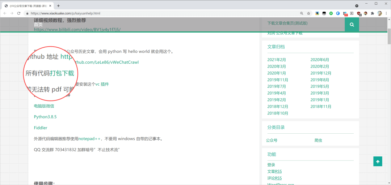Click the 文章归档 sidebar heading
391x185 pixels.
pyautogui.click(x=276, y=47)
